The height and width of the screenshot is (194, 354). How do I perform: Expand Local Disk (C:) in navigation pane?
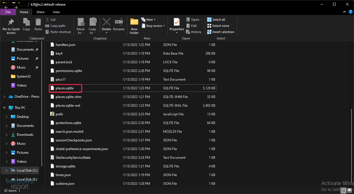pyautogui.click(x=6, y=170)
